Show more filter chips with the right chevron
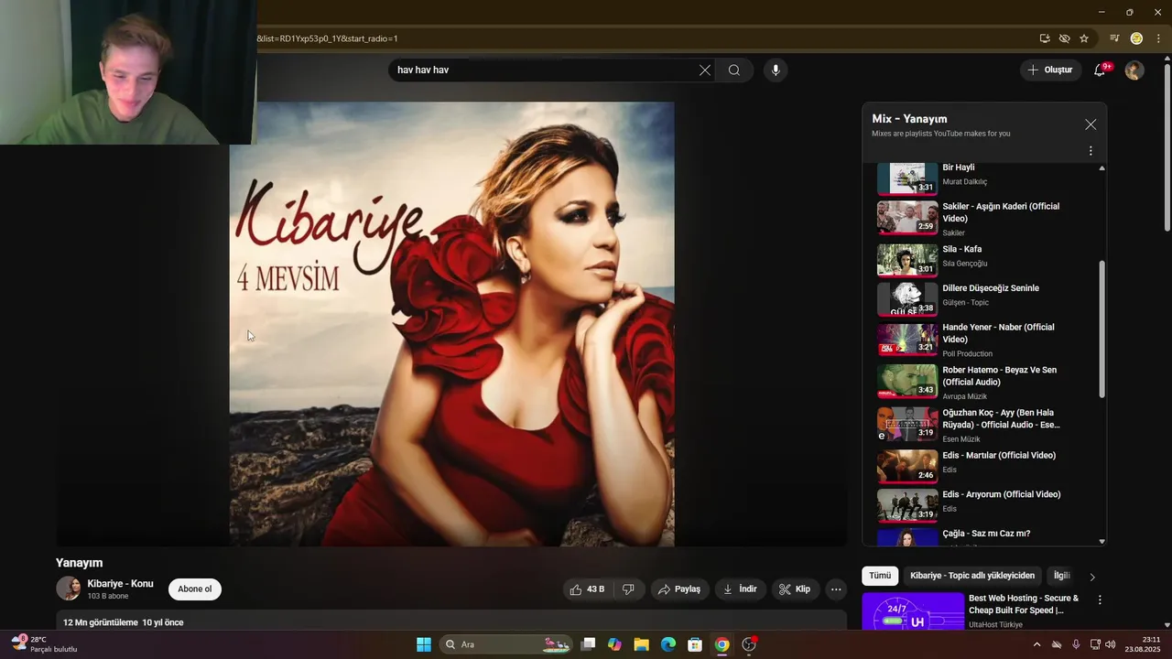Screen dimensions: 1172x659 coord(1092,577)
